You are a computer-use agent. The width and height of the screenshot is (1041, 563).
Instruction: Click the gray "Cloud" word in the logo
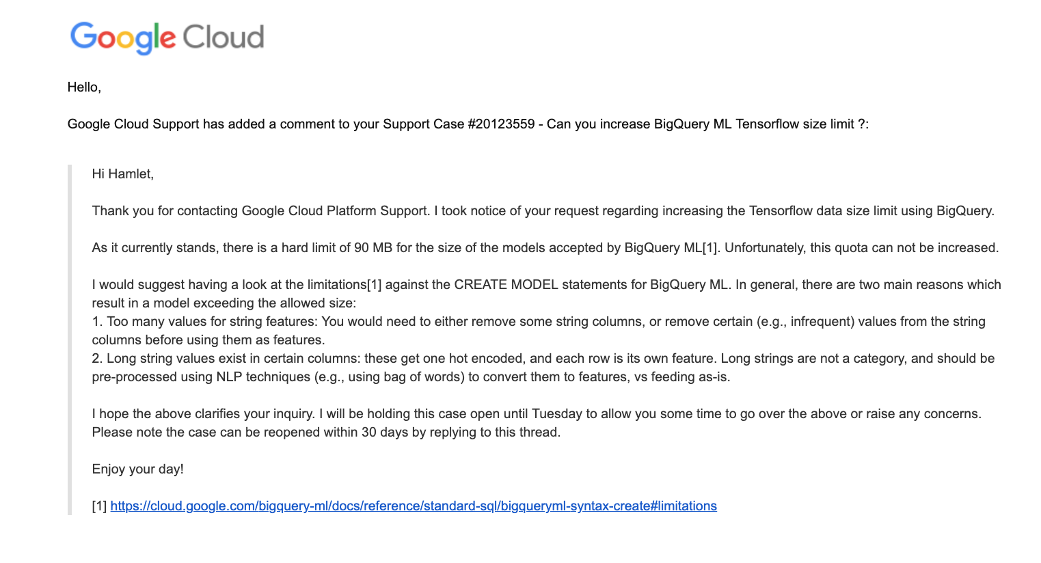click(x=223, y=38)
